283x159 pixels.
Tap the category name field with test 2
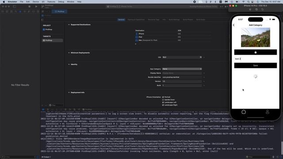pyautogui.click(x=256, y=59)
